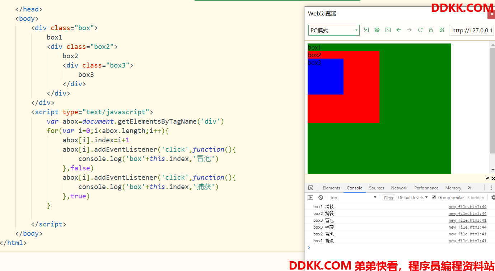Open the top context dropdown

(x=354, y=198)
